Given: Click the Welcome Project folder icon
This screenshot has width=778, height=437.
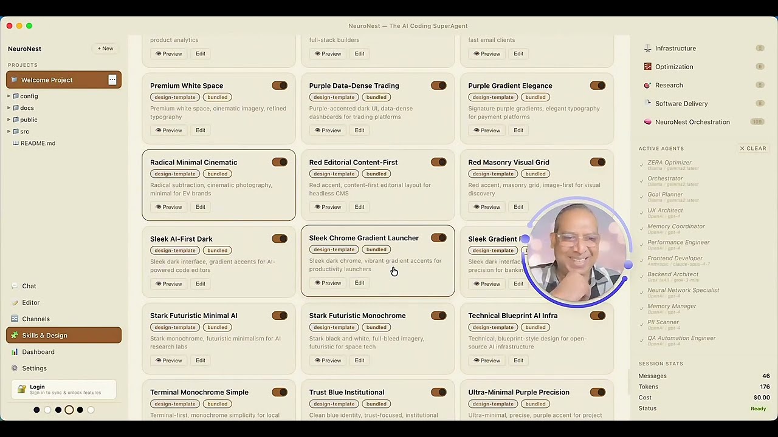Looking at the screenshot, I should pos(15,80).
